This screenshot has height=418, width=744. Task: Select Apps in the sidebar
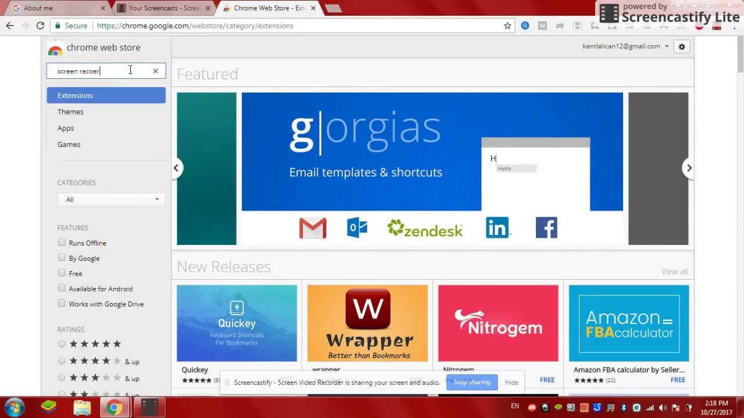pos(66,128)
